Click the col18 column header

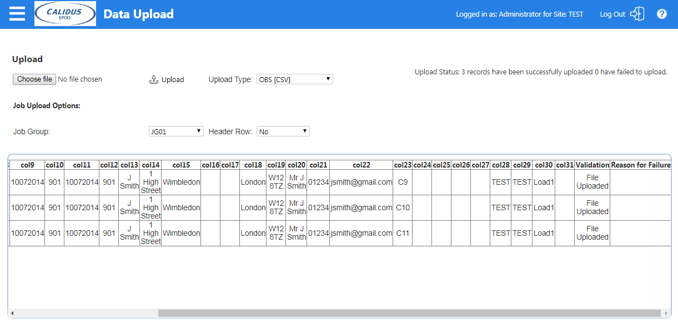click(x=253, y=165)
